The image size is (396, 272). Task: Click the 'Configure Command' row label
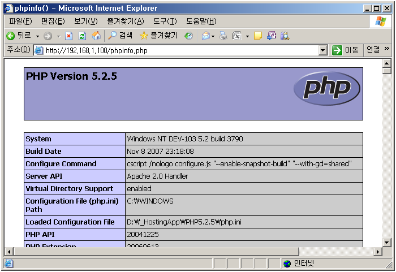click(x=61, y=163)
